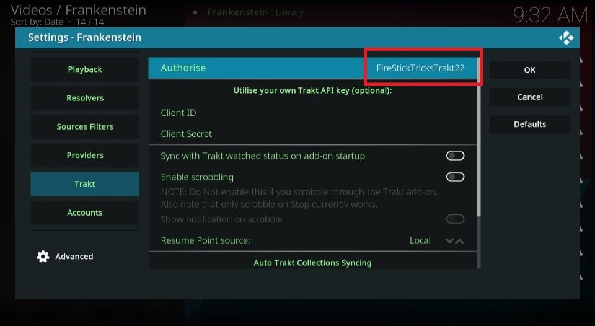
Task: Click the OK button
Action: tap(530, 70)
